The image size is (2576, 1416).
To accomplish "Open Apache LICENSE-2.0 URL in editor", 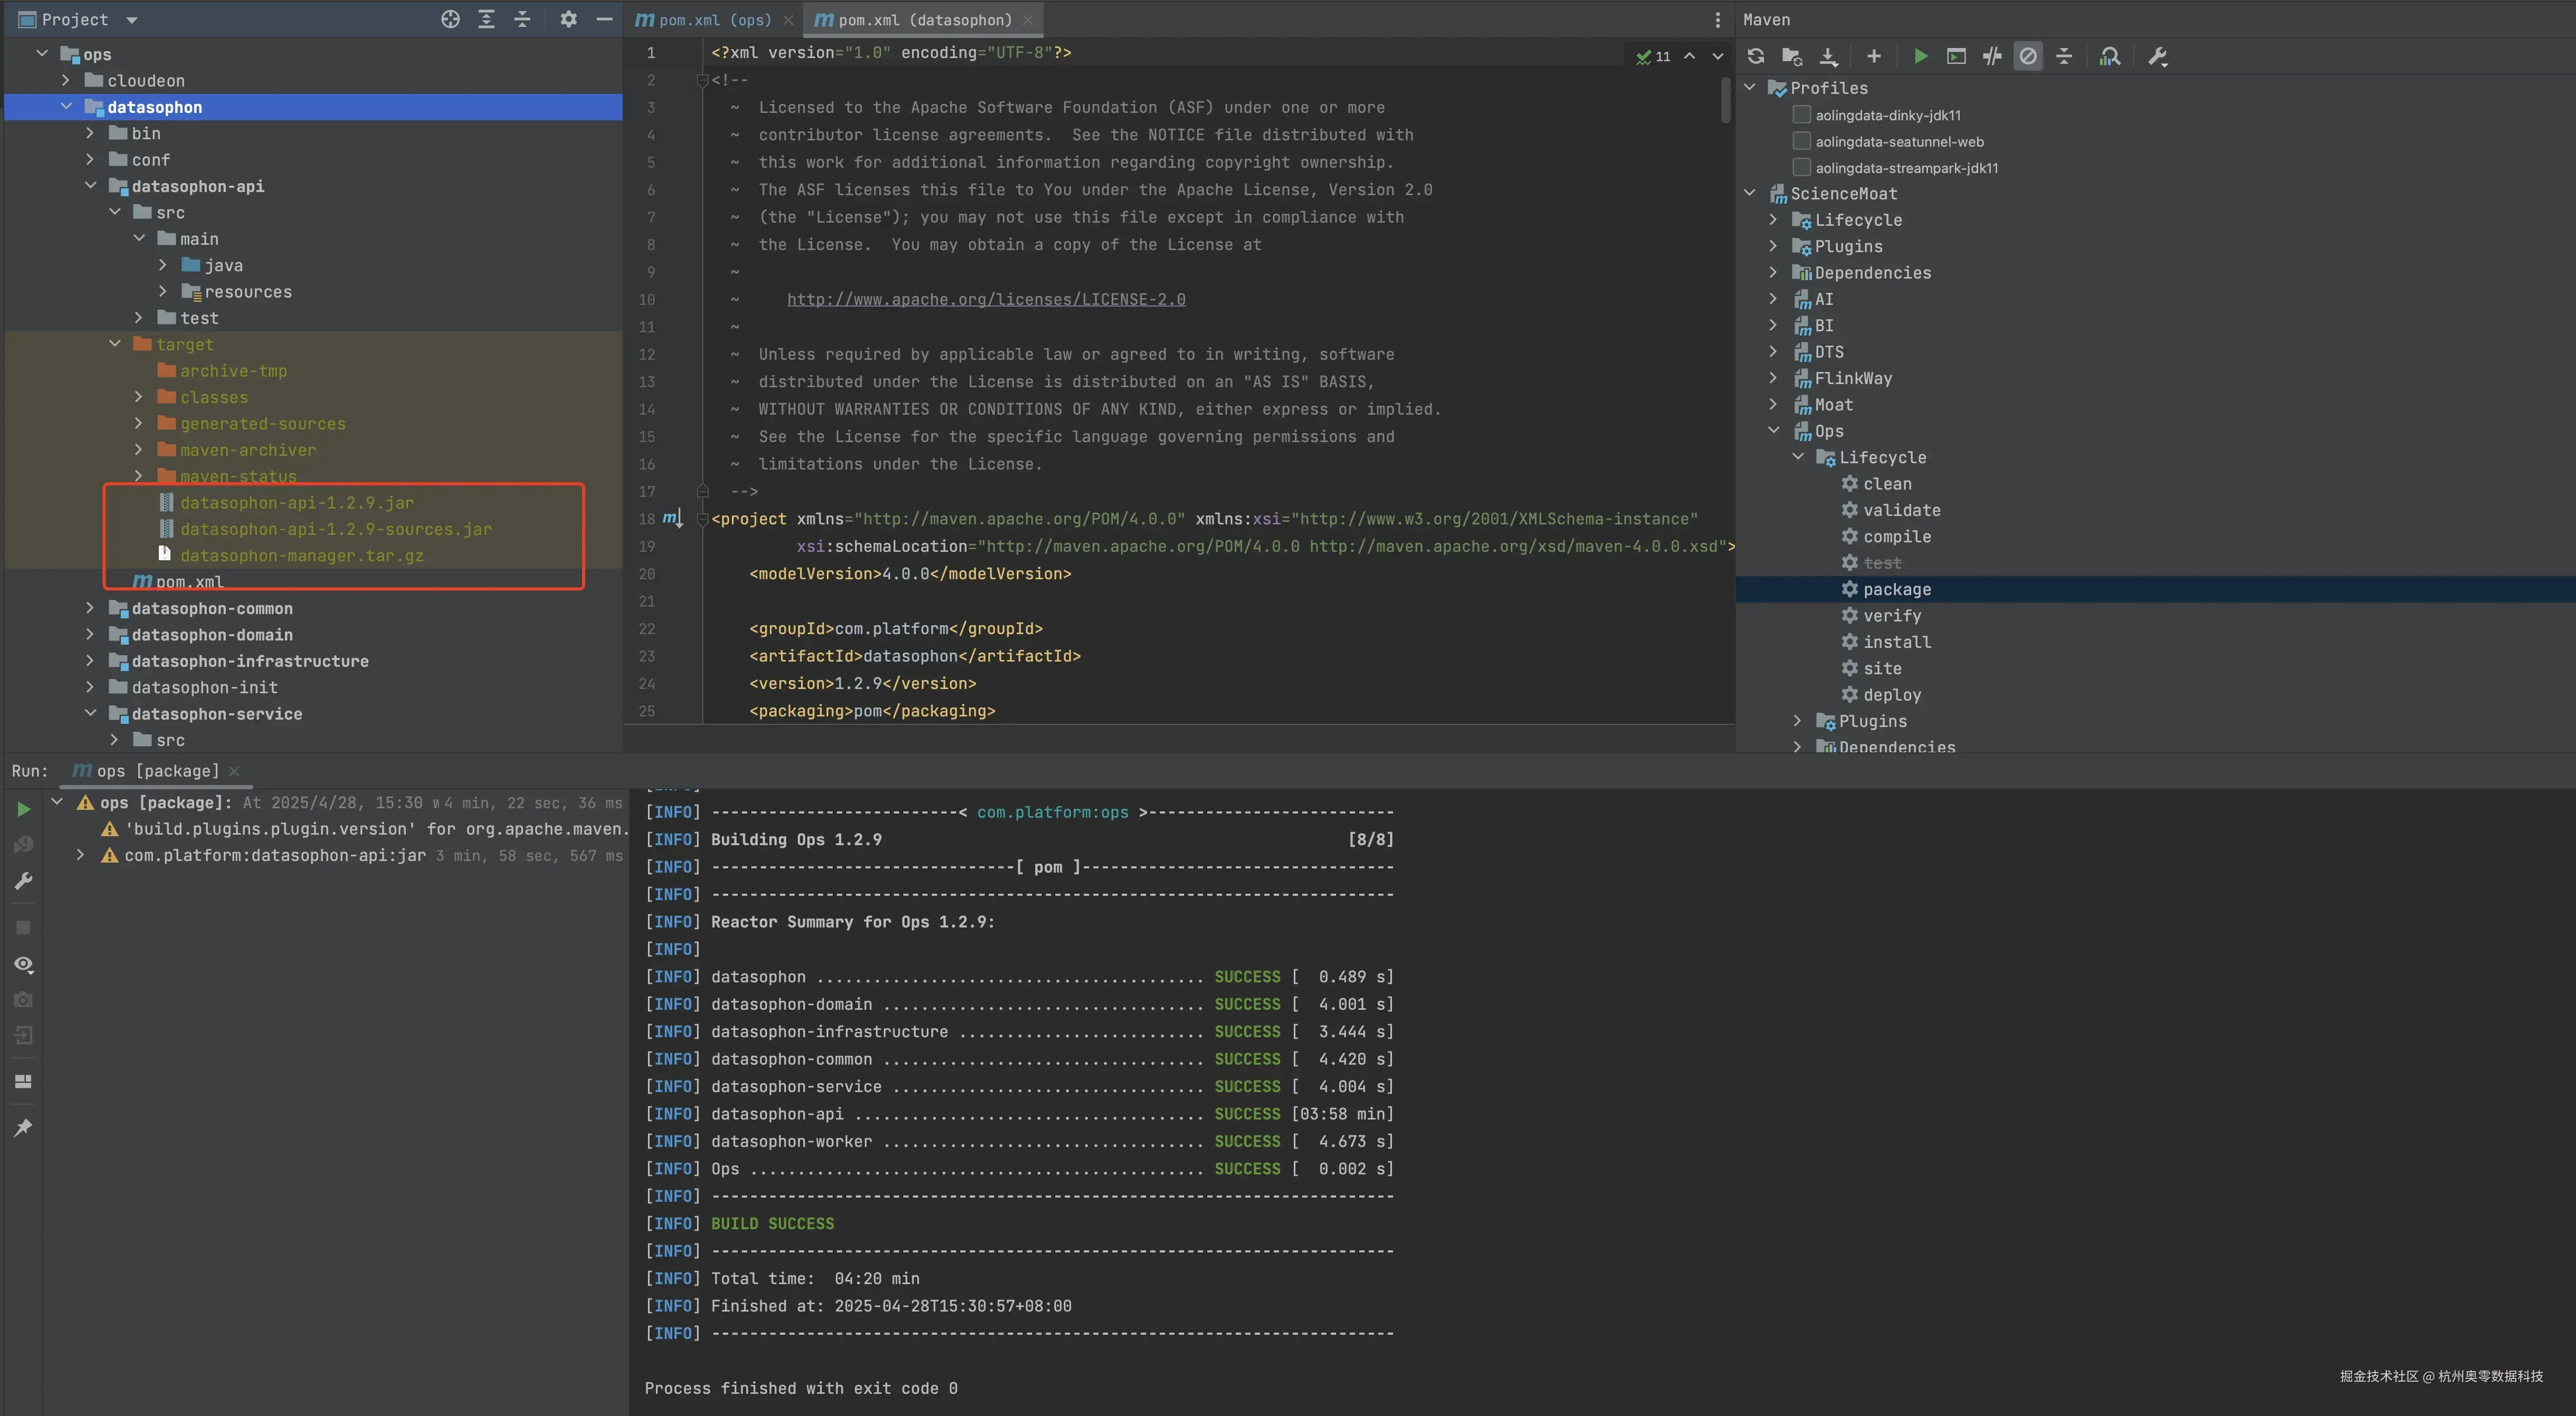I will pyautogui.click(x=985, y=299).
